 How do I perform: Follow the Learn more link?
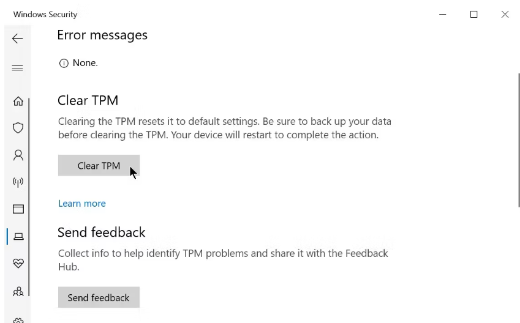pyautogui.click(x=82, y=204)
